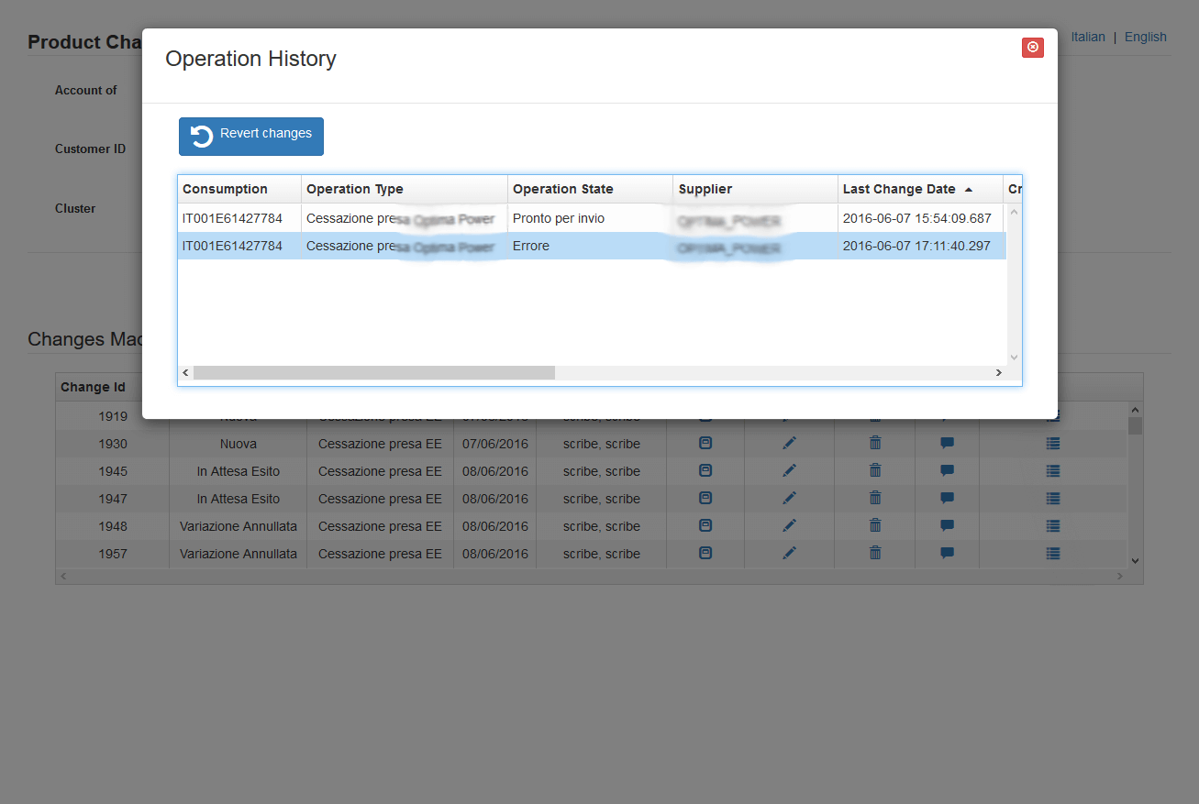Image resolution: width=1199 pixels, height=804 pixels.
Task: Click the dialog scrollbar left arrow
Action: 185,373
